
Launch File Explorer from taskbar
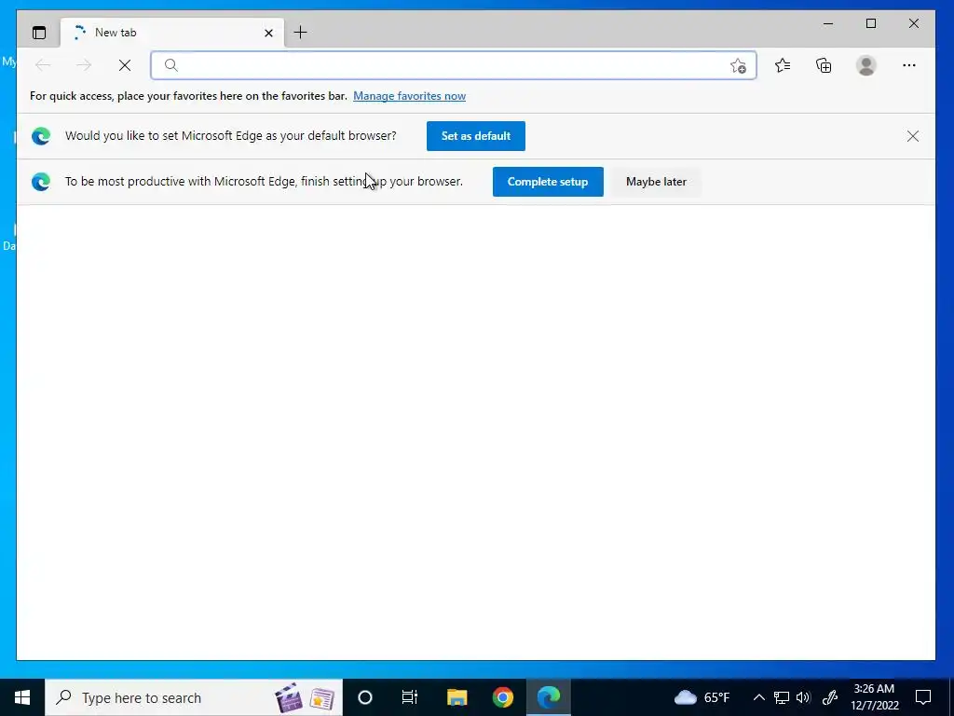[457, 697]
